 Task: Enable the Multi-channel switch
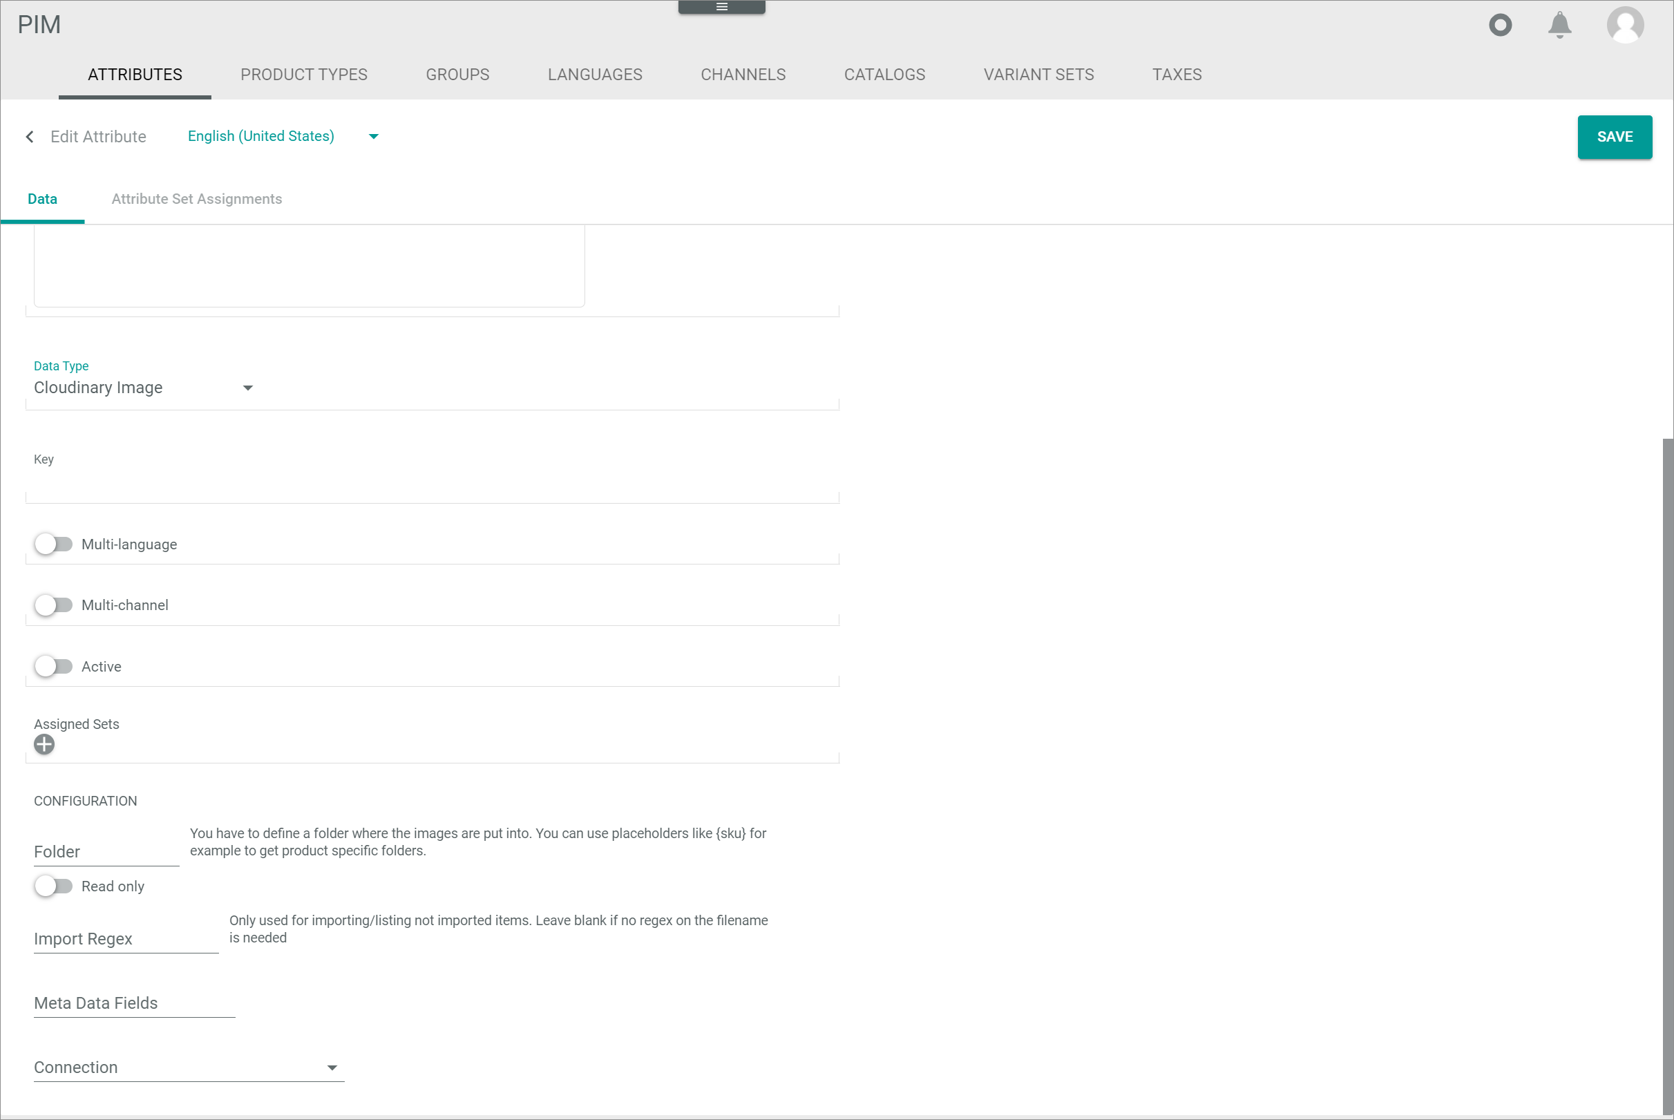pyautogui.click(x=54, y=605)
